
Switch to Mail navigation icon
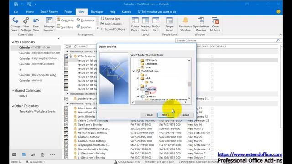[x=14, y=154]
